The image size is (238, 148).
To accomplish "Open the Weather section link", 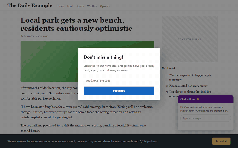I will (x=92, y=6).
